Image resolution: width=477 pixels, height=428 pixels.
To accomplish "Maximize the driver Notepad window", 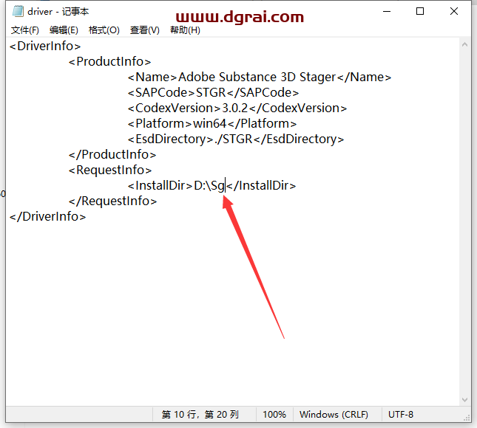I will (x=420, y=11).
